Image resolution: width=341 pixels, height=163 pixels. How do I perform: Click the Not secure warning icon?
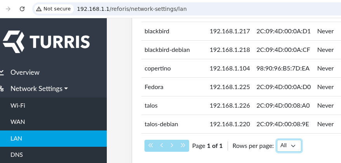pos(39,9)
